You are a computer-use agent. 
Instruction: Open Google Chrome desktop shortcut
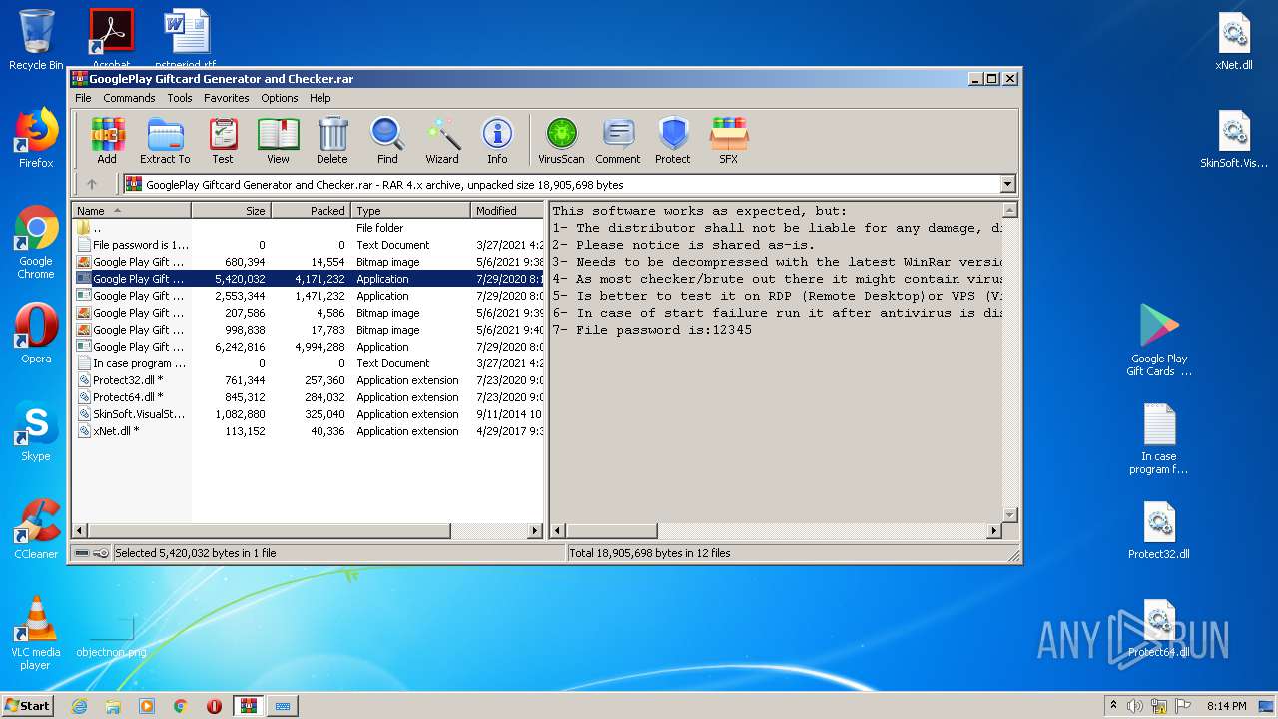click(36, 242)
